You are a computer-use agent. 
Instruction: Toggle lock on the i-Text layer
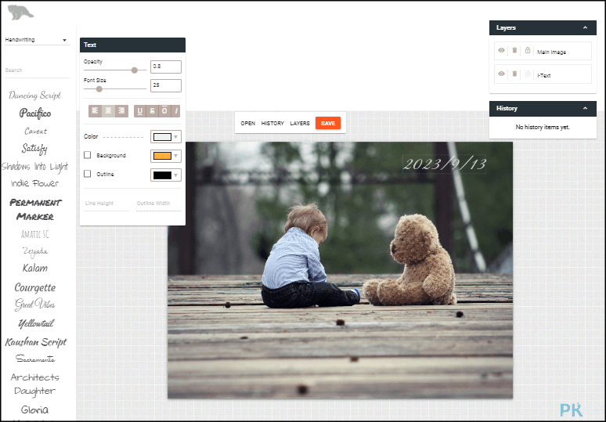(x=528, y=74)
